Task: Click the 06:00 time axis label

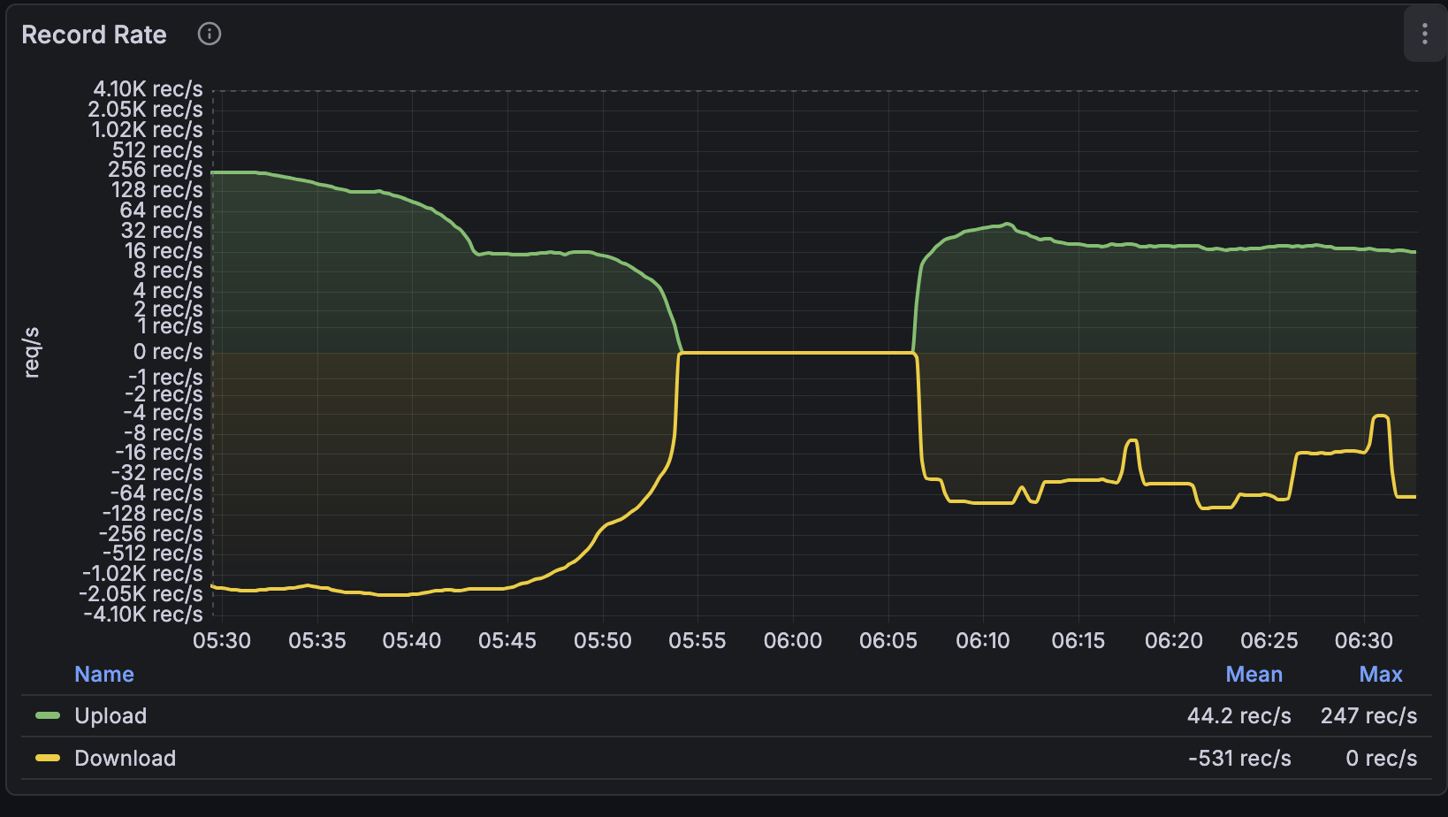Action: (793, 641)
